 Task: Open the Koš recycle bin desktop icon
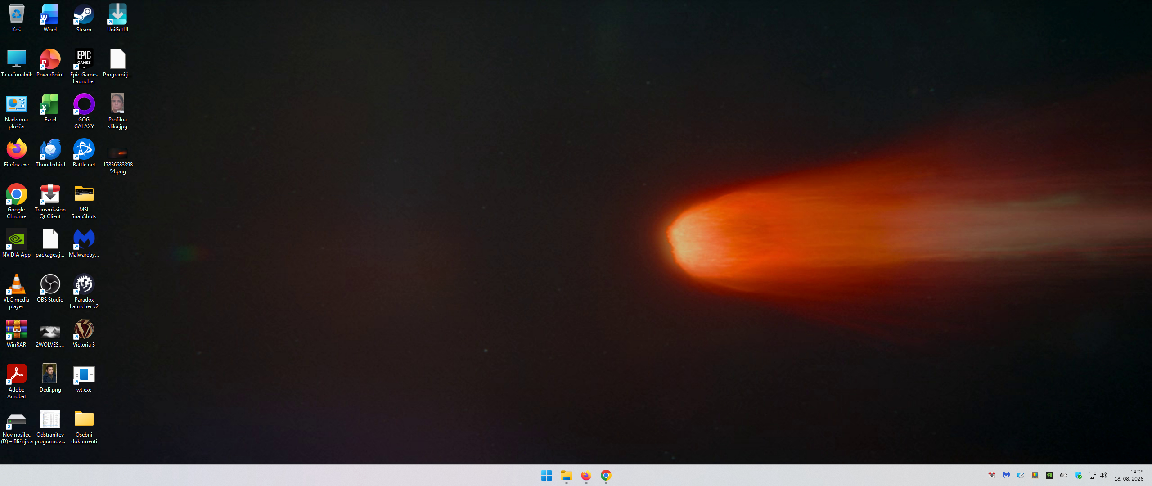click(x=17, y=18)
